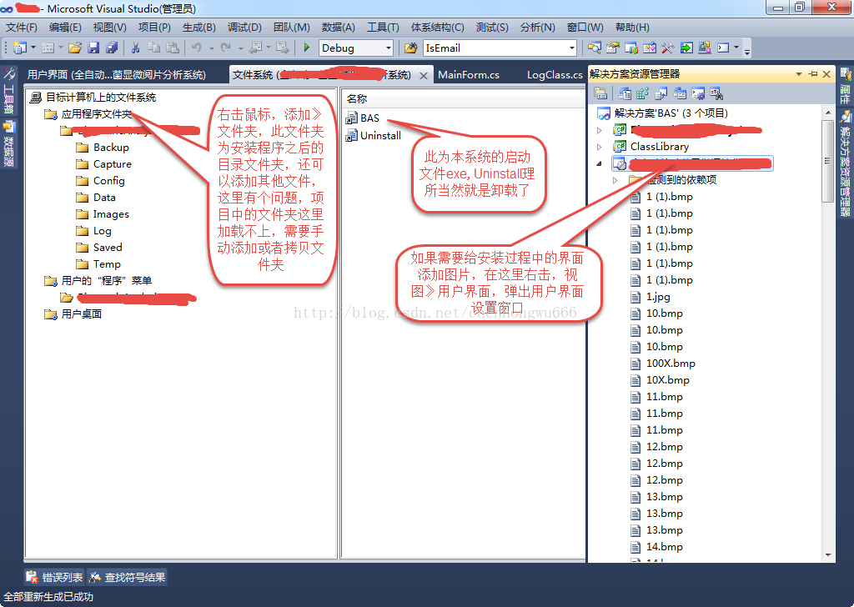The height and width of the screenshot is (607, 854).
Task: Switch to the MainForm.cs tab
Action: pos(469,74)
